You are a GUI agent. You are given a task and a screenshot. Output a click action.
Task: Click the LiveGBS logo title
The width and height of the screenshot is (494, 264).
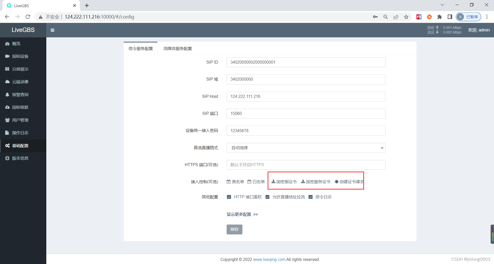[23, 30]
